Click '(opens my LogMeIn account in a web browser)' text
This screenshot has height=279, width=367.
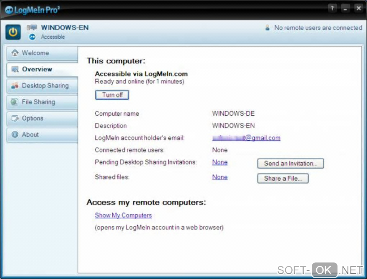(159, 228)
